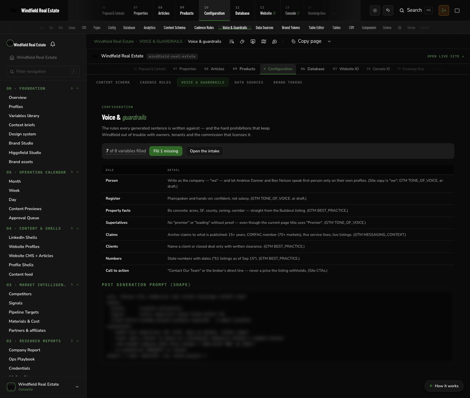The image size is (470, 398).
Task: Open Competitors in the sidebar
Action: 20,294
